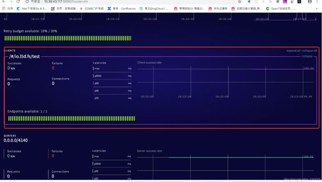Click the client Requests count

(x=8, y=84)
